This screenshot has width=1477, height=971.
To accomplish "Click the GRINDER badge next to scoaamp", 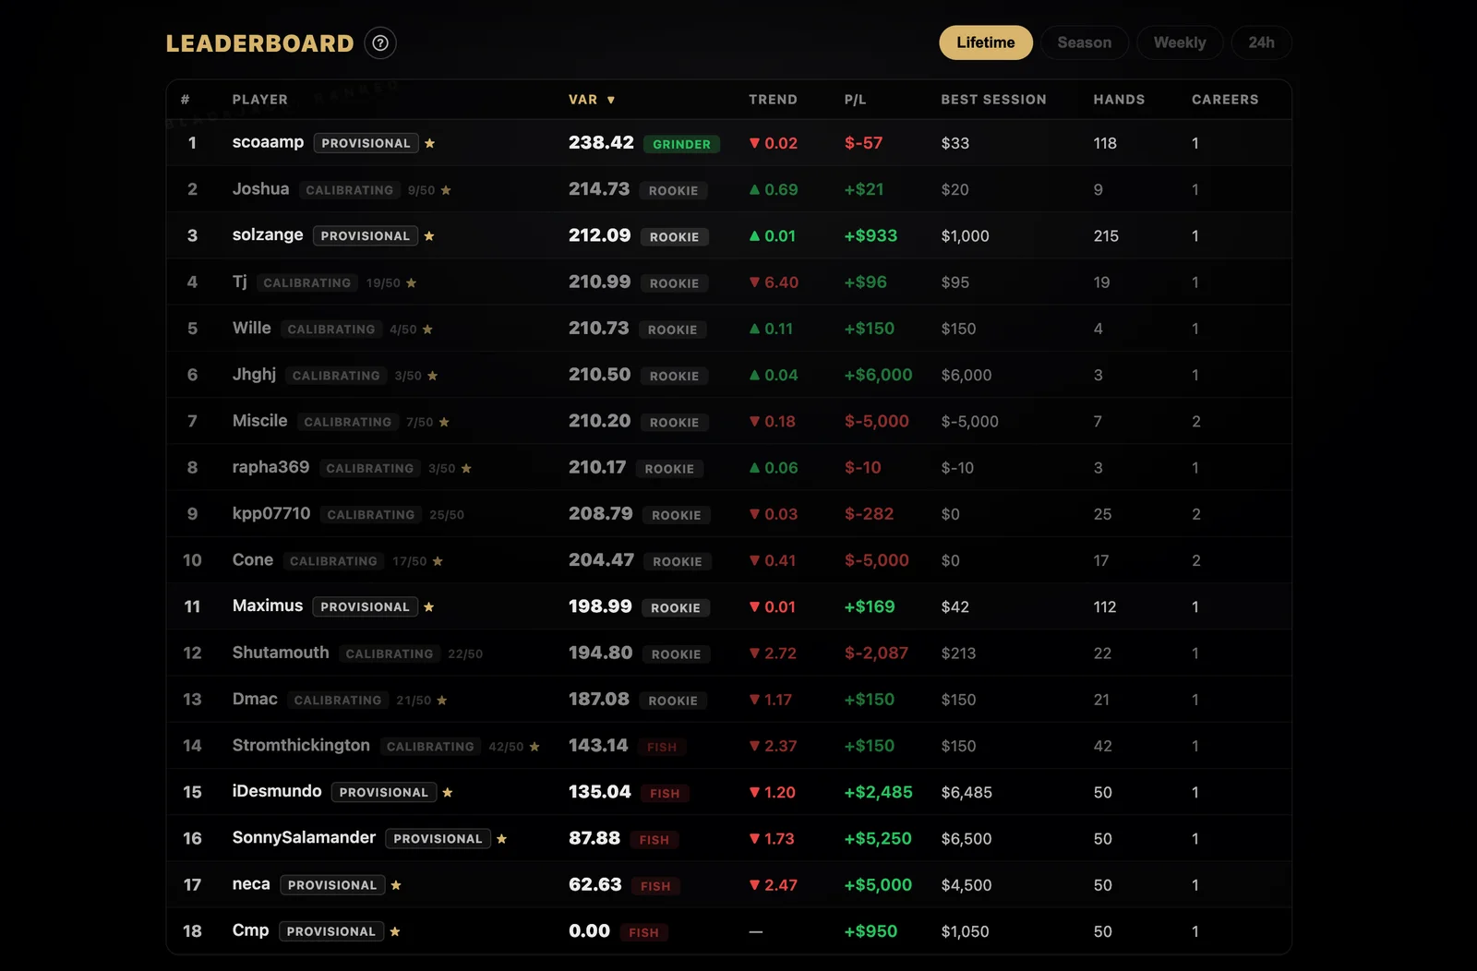I will (x=681, y=144).
